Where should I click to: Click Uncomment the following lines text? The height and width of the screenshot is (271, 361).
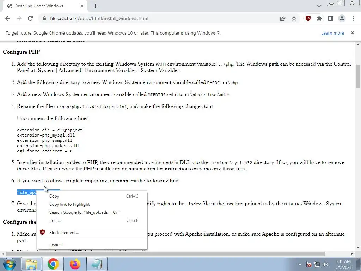[x=53, y=118]
